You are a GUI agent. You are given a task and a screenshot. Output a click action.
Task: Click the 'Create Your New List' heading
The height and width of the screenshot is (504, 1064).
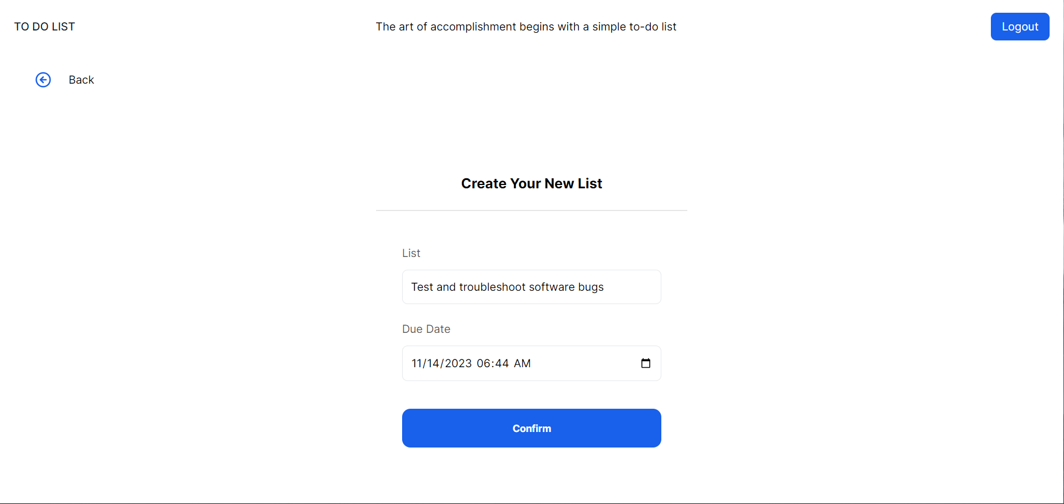coord(531,183)
